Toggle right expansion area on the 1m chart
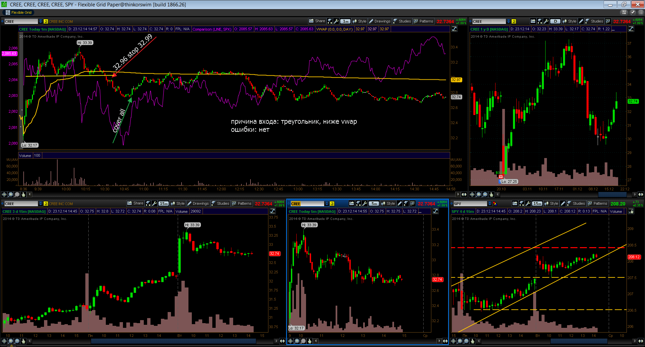Screen dimensions: 645x347 [x=464, y=194]
